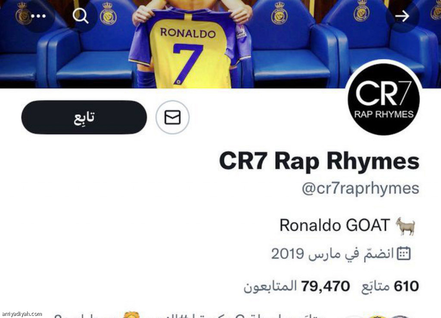Screen dimensions: 441x318
Task: Click the Al Nassr crest on center chair
Action: [x=279, y=13]
